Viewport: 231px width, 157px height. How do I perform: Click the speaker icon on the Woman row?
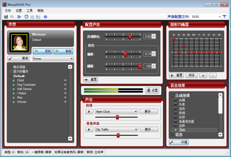[x=65, y=102]
